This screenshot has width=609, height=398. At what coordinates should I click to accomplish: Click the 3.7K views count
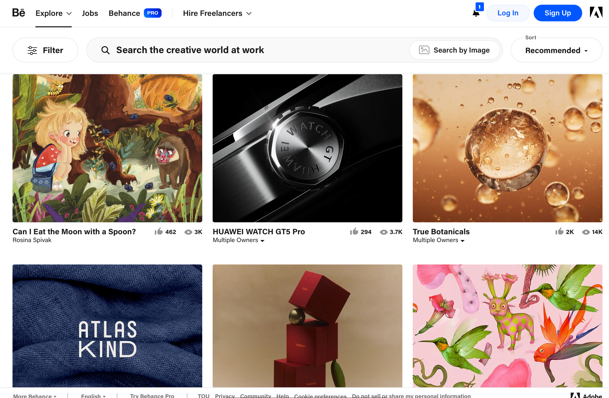click(x=396, y=232)
